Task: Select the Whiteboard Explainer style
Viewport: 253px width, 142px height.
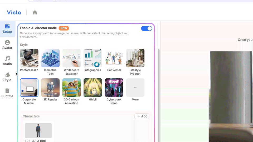Action: click(71, 58)
